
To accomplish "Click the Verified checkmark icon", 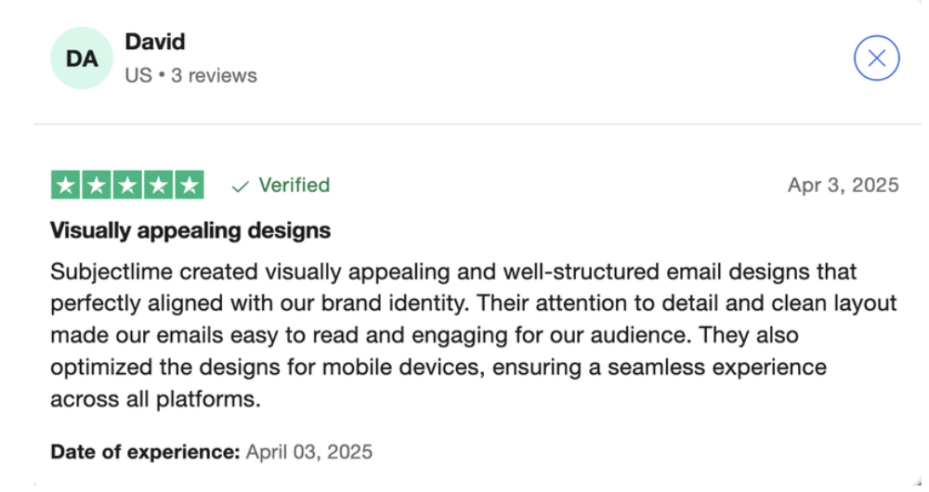I will [x=241, y=187].
